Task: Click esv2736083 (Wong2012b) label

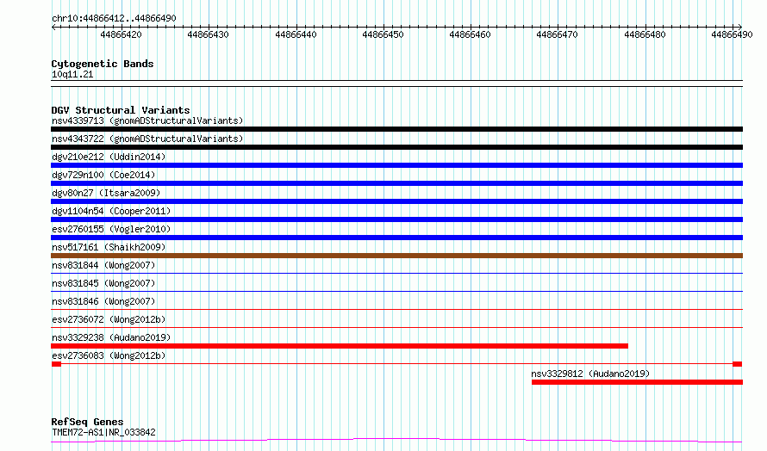Action: (x=109, y=355)
